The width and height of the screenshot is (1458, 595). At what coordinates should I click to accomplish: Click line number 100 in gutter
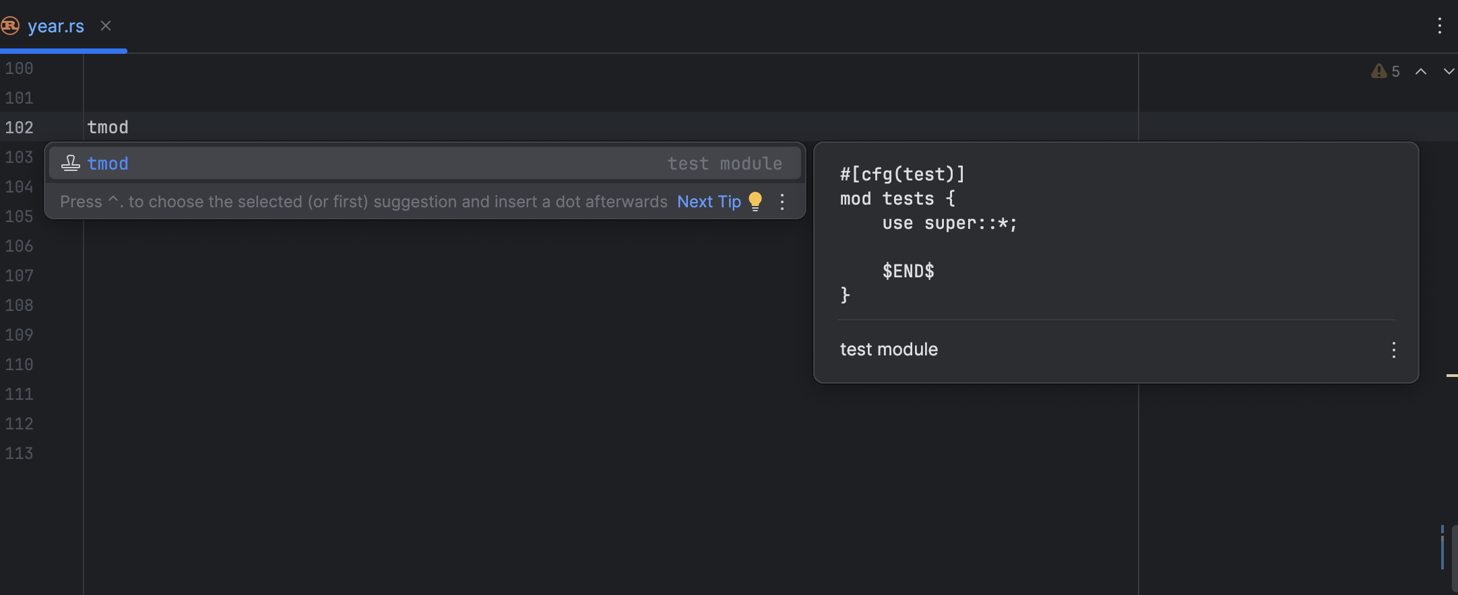pos(19,68)
